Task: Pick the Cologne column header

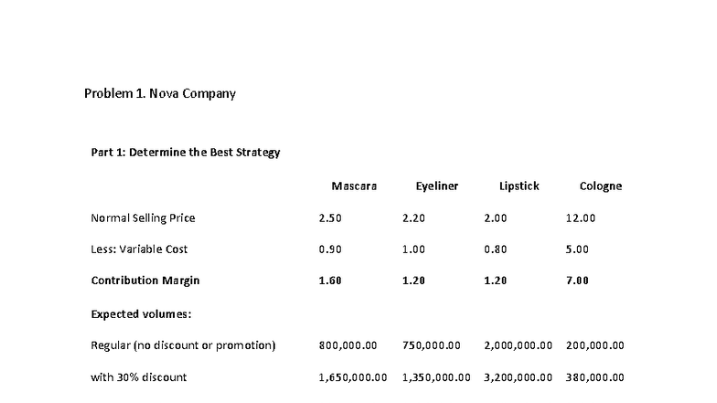Action: pyautogui.click(x=600, y=186)
